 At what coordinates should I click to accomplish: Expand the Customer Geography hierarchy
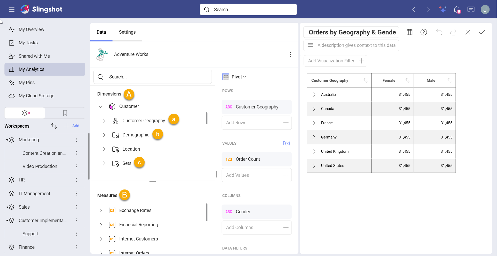104,121
